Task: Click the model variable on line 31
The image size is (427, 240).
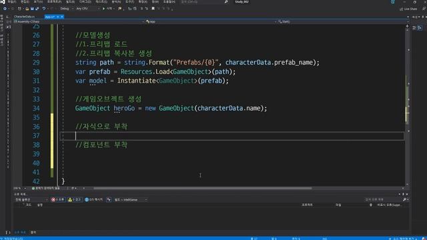Action: (x=98, y=81)
